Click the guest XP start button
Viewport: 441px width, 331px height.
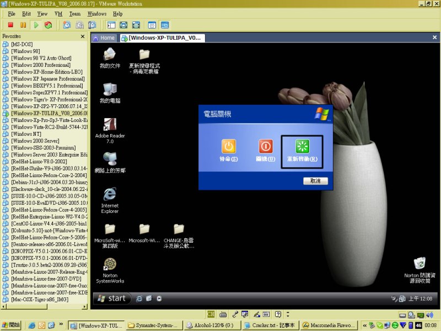pyautogui.click(x=112, y=298)
